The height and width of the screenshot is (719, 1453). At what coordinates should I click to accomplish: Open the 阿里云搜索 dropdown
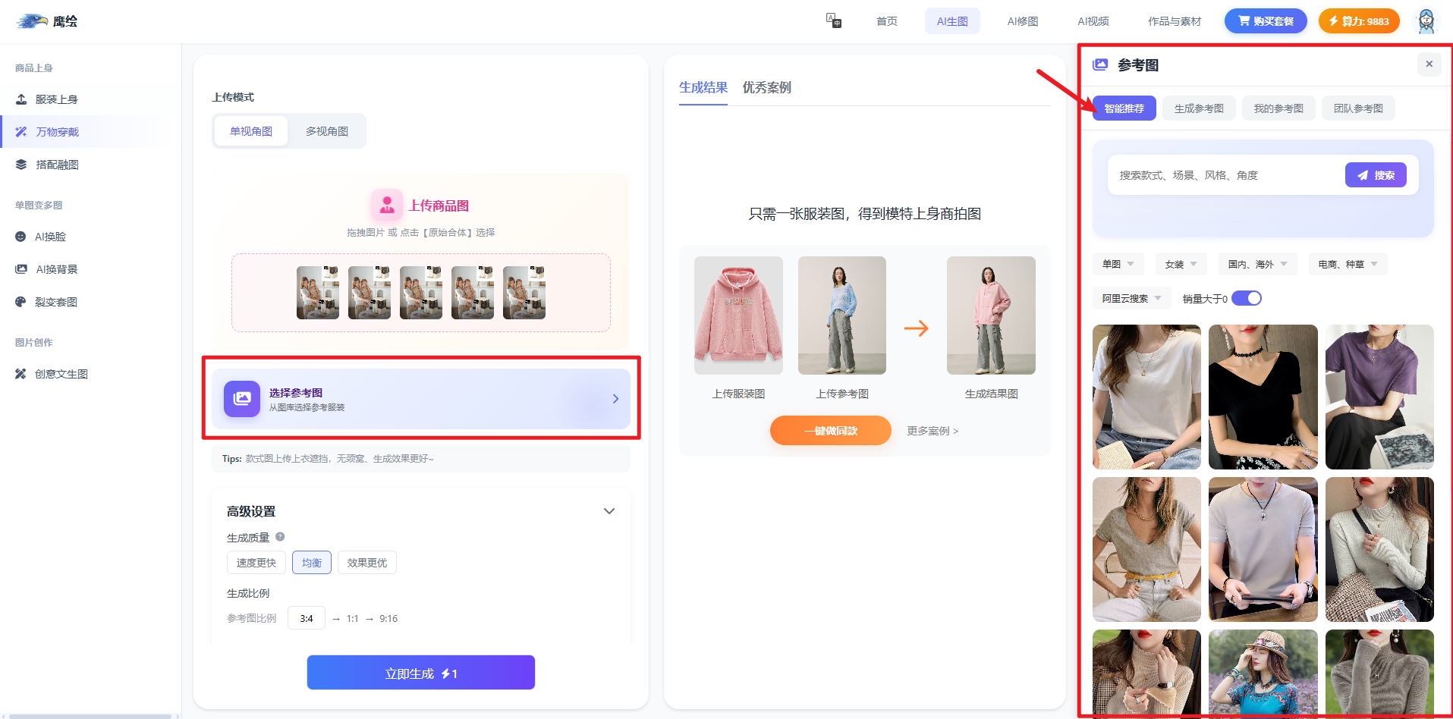coord(1131,298)
